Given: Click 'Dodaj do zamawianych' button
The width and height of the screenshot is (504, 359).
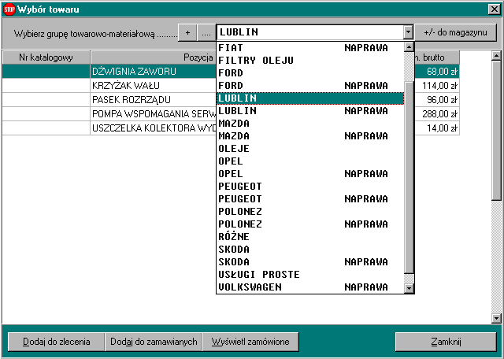Looking at the screenshot, I should pos(154,342).
